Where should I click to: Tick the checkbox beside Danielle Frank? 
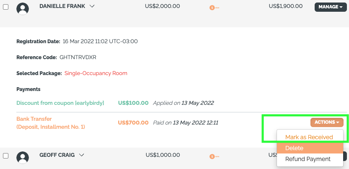(5, 7)
